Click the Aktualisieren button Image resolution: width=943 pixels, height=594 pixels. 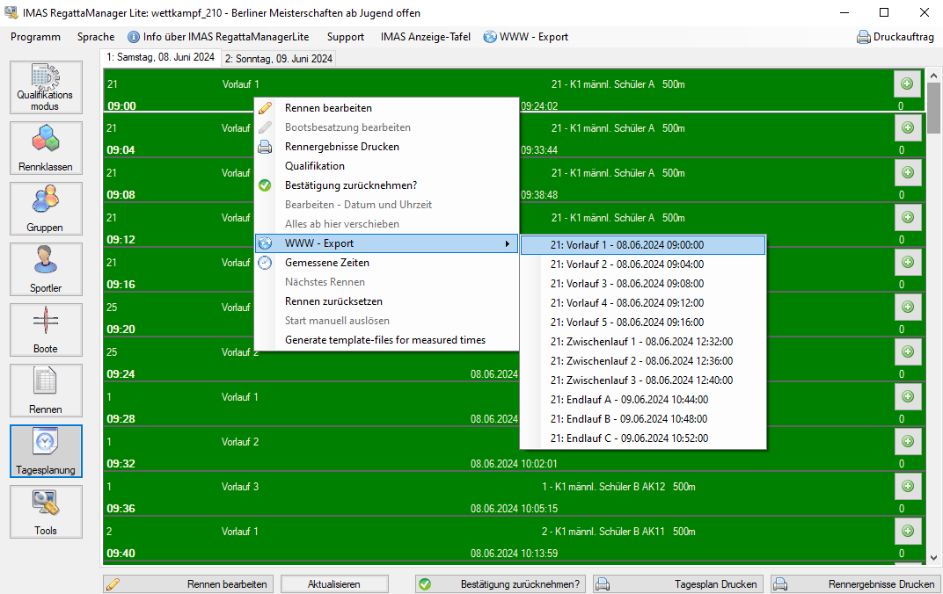(334, 583)
